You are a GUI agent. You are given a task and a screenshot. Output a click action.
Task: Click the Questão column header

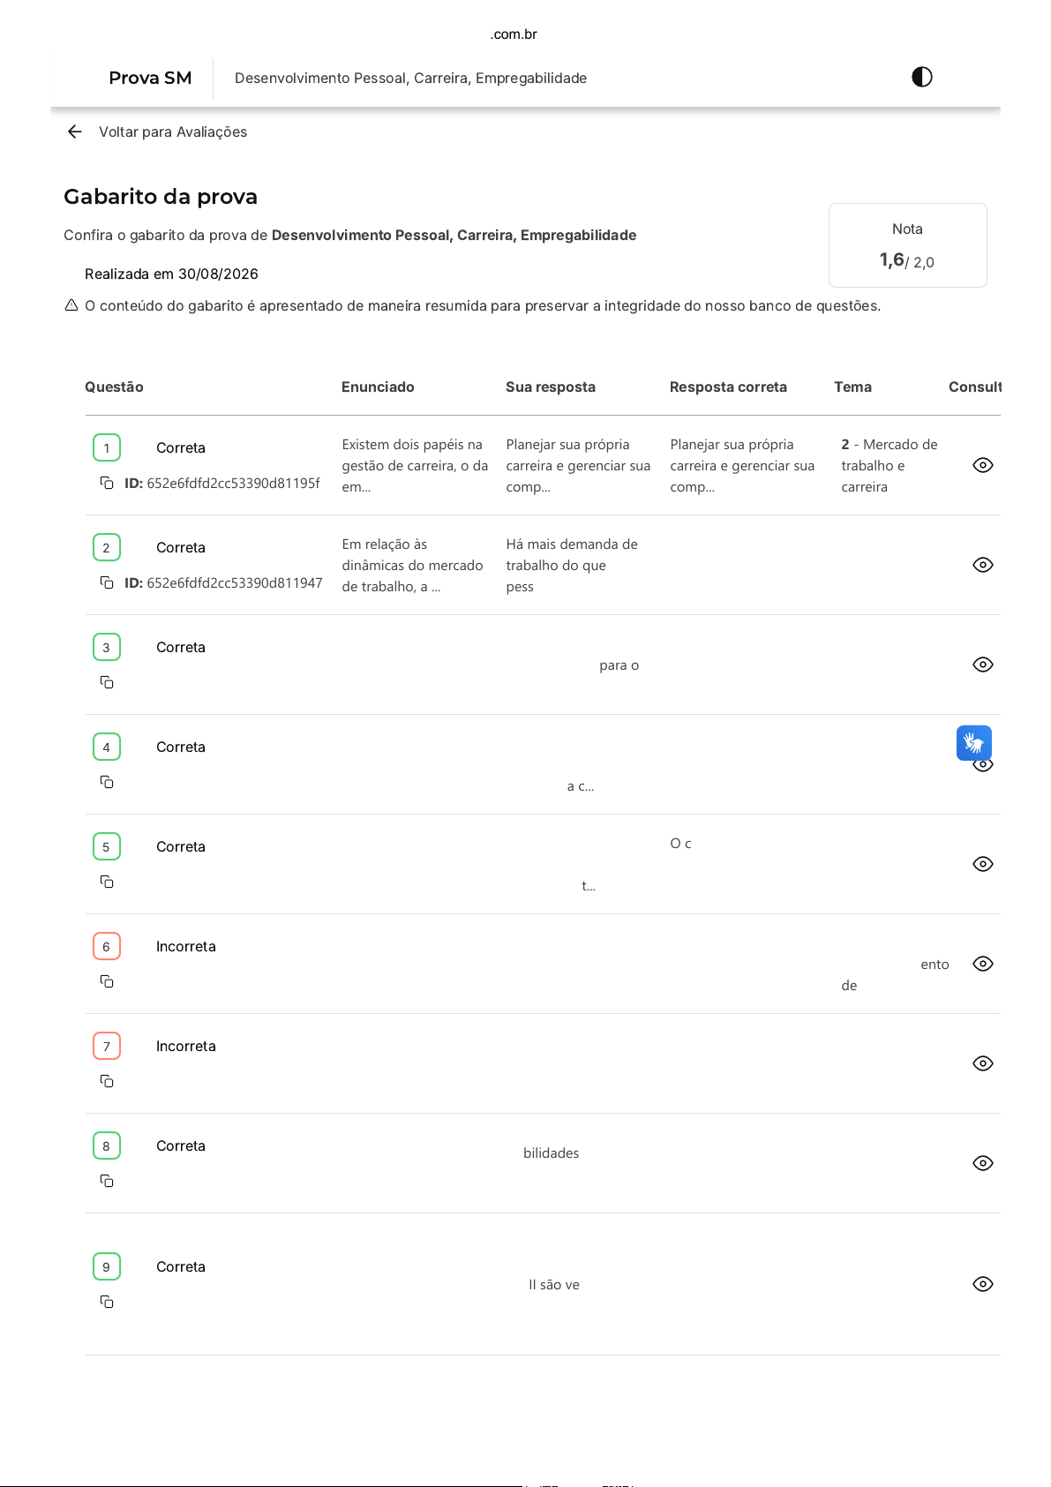(114, 387)
